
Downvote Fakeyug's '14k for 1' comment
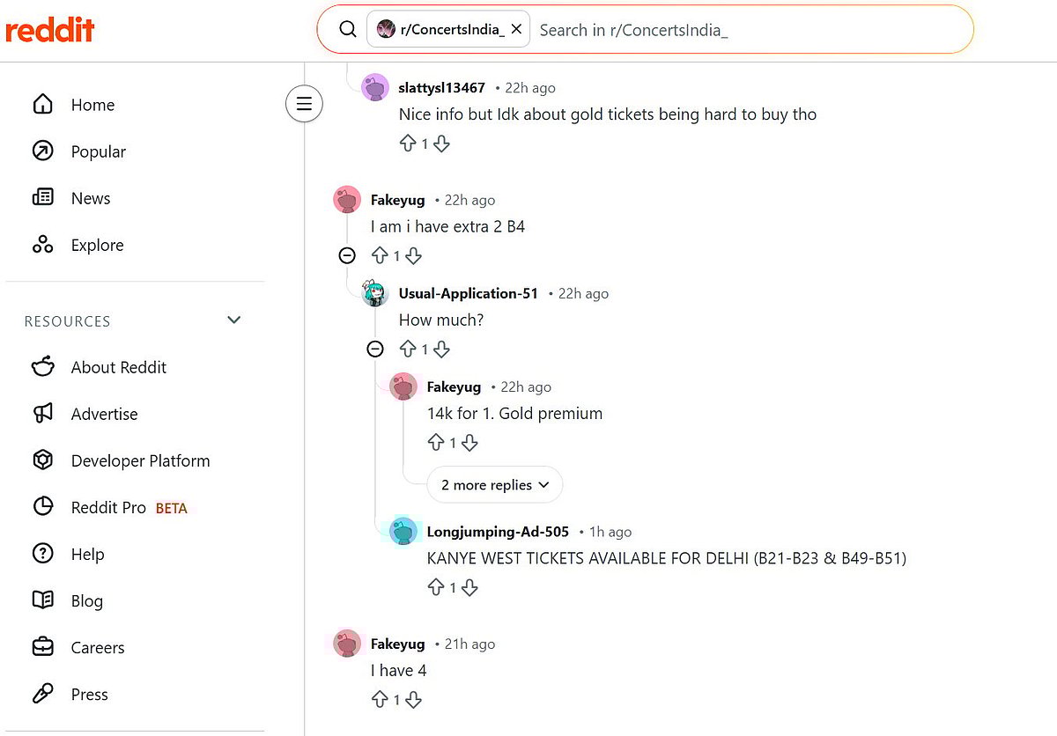coord(469,442)
